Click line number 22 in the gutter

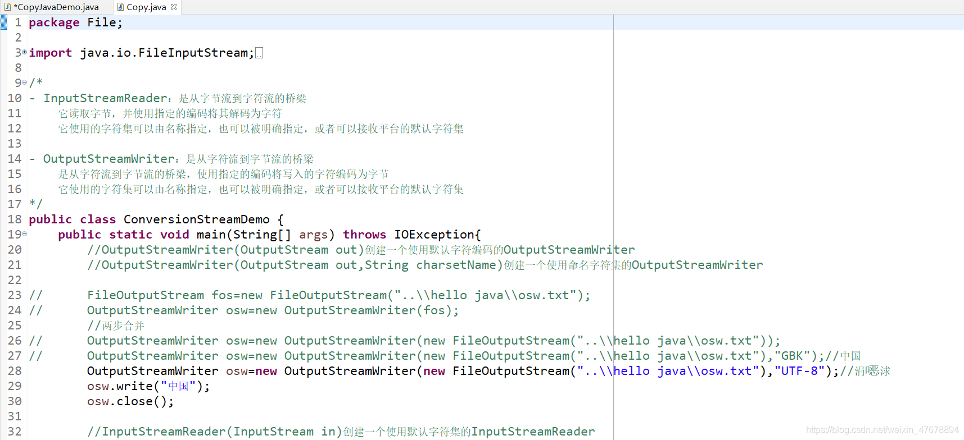coord(15,280)
